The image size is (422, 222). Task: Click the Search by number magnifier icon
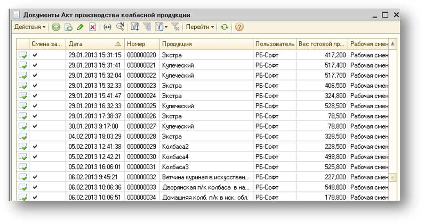click(x=120, y=27)
